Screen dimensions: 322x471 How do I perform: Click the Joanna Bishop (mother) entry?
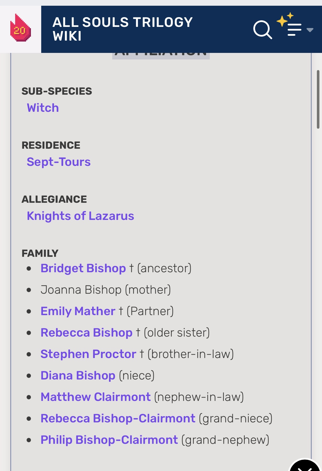click(106, 290)
